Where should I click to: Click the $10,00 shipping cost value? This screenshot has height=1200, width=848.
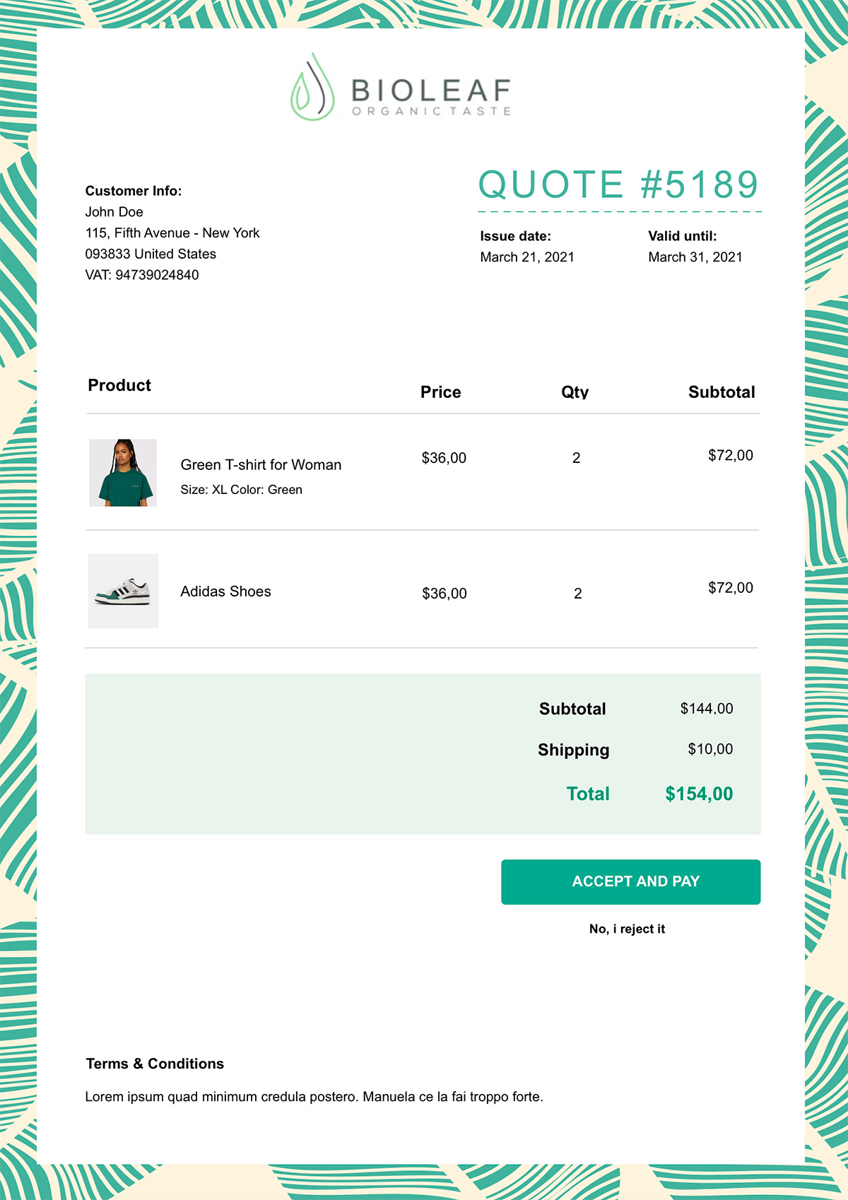[x=710, y=749]
